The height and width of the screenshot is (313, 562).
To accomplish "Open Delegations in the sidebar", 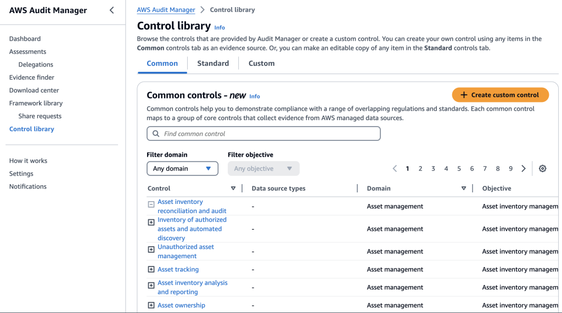I will click(x=36, y=65).
